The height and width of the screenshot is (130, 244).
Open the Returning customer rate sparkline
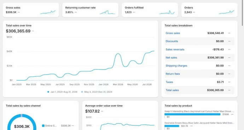(x=108, y=12)
